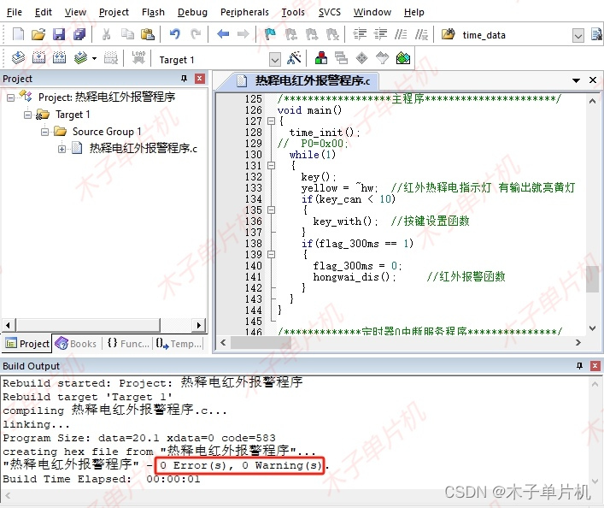Click the Build target icon
Image resolution: width=604 pixels, height=508 pixels.
(38, 58)
